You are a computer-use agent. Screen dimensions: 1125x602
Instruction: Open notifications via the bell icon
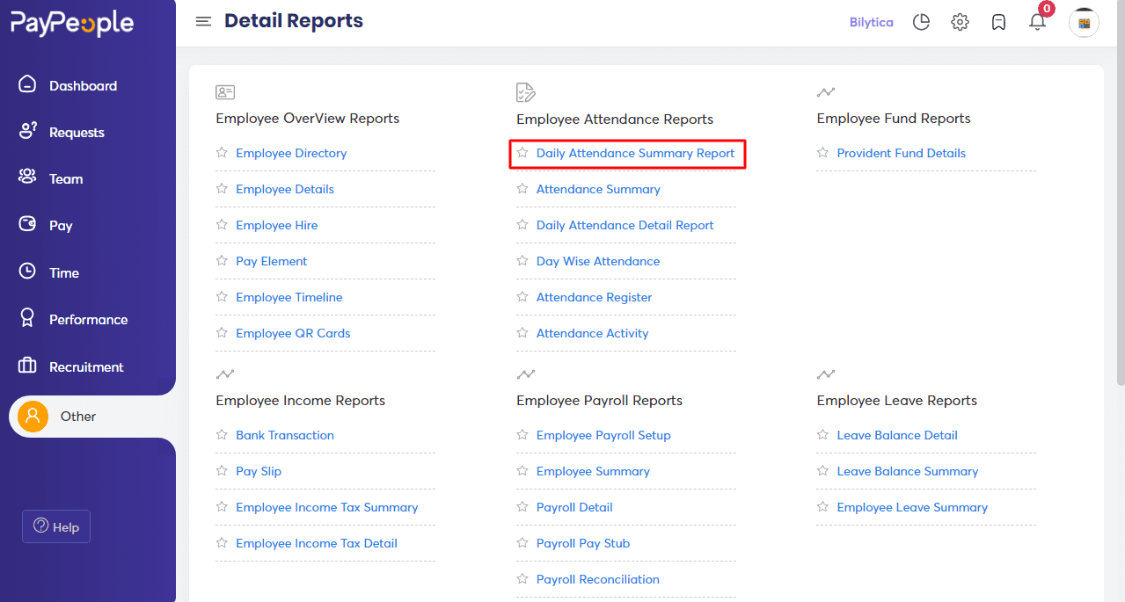1037,22
